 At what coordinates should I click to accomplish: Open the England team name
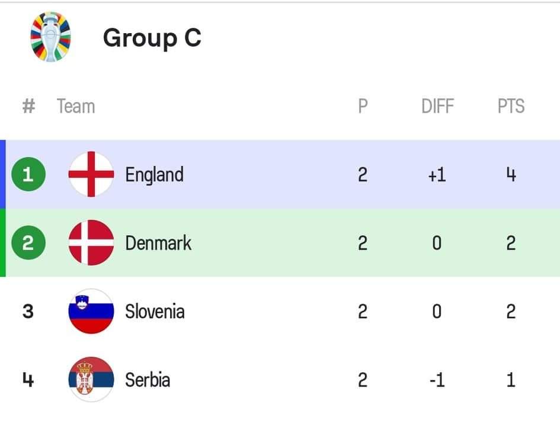coord(154,174)
